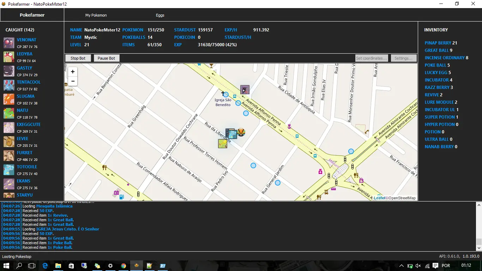
Task: Click the POR language indicator in the tray
Action: (446, 266)
